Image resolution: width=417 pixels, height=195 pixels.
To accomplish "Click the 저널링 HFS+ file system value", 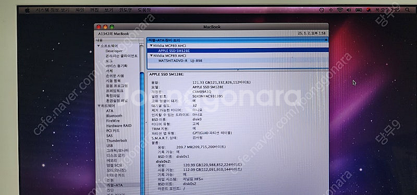I will click(193, 179).
